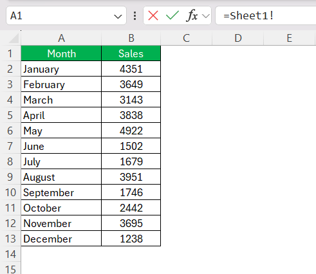Select sales value 3951
Screen dimensions: 316x274
(x=131, y=177)
